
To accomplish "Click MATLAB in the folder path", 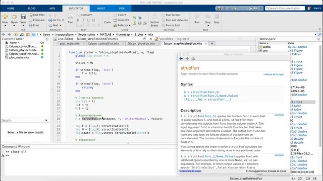I will pyautogui.click(x=105, y=35).
